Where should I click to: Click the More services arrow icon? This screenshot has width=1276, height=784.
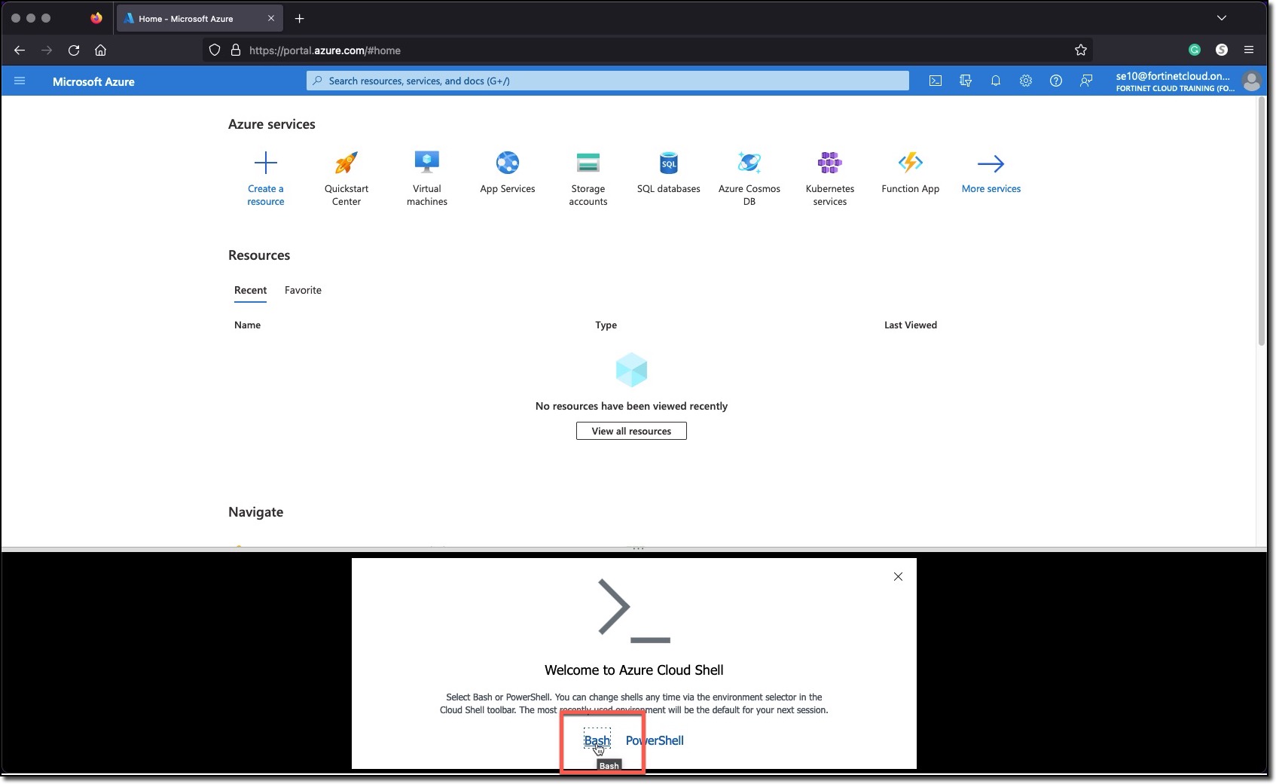[991, 163]
